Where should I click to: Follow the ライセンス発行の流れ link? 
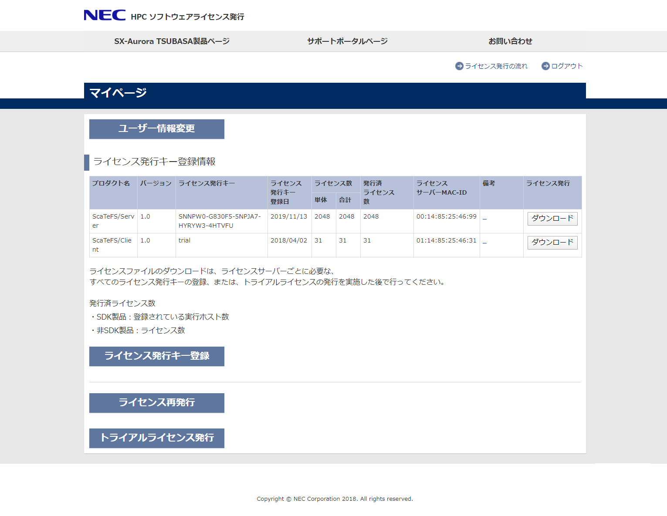point(496,66)
